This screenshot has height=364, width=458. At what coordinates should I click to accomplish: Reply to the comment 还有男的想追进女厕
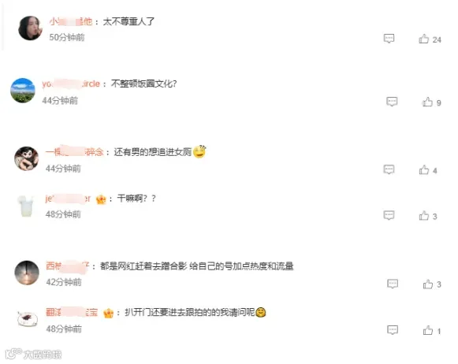pyautogui.click(x=389, y=169)
